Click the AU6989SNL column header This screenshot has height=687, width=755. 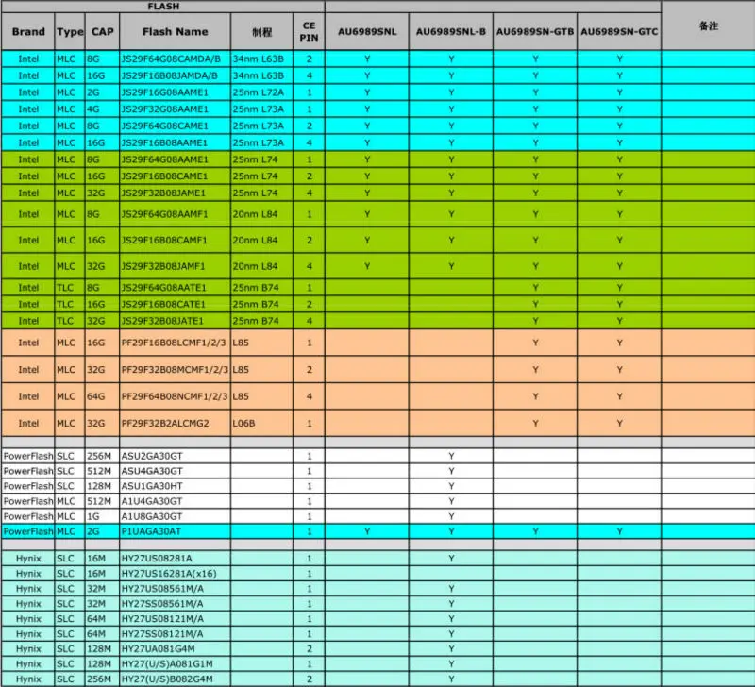(x=367, y=32)
